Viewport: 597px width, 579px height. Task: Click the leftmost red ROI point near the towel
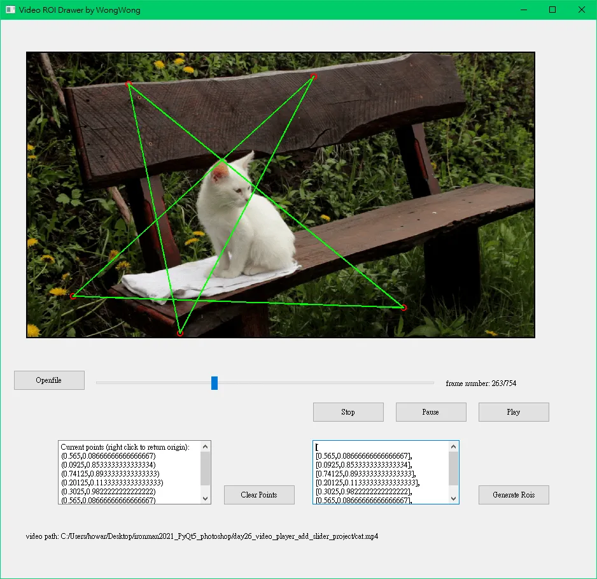pos(73,296)
